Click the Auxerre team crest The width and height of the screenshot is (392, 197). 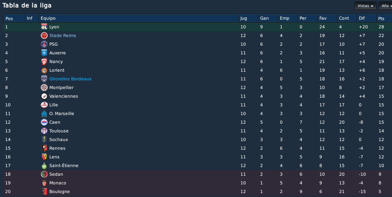[44, 53]
